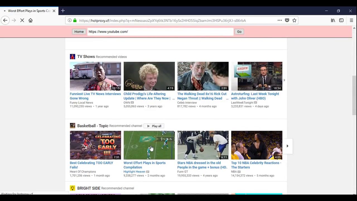
Task: Click the green padlock security icon
Action: pos(75,20)
